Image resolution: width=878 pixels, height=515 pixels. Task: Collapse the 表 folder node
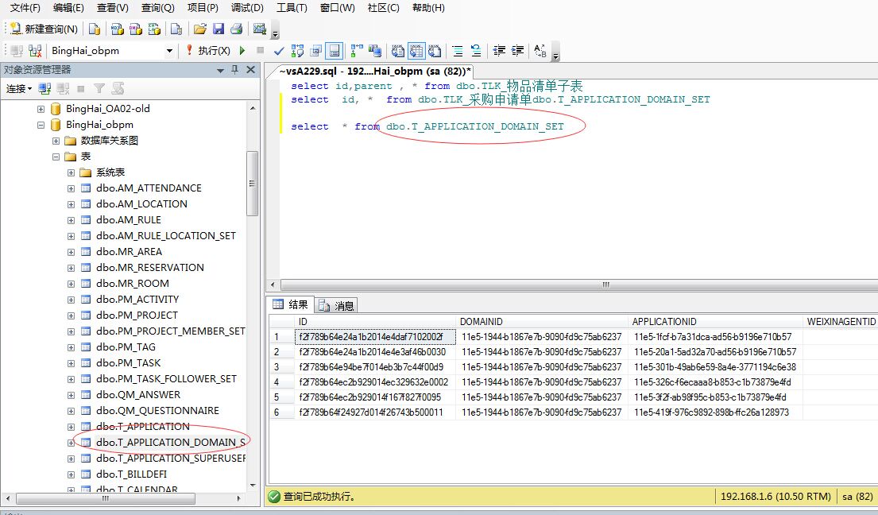tap(56, 157)
